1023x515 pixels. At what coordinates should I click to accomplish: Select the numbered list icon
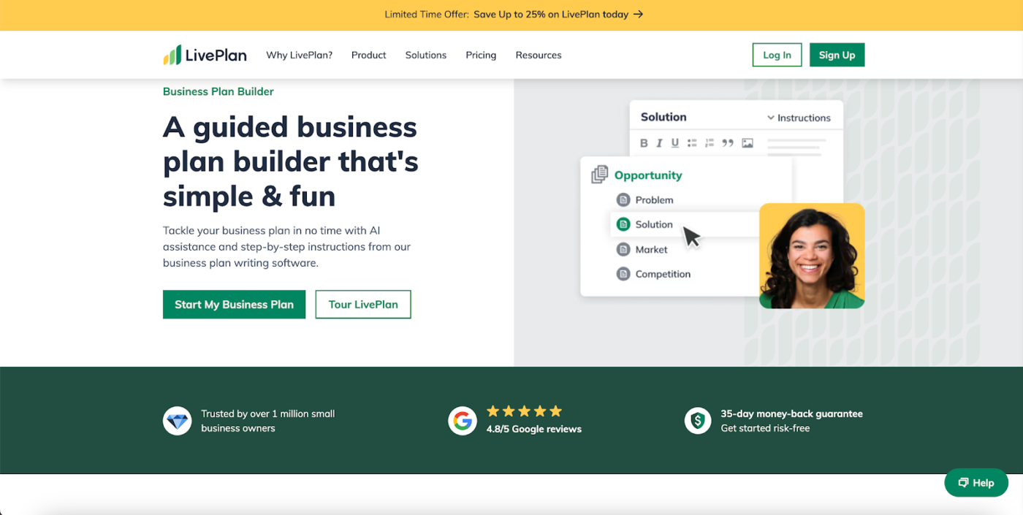[710, 143]
